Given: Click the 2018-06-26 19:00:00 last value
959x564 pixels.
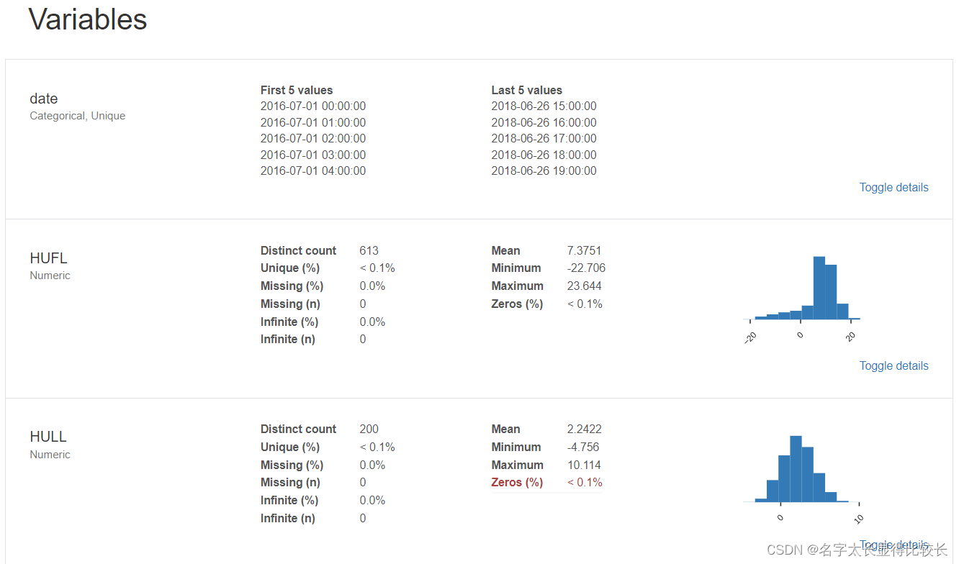Looking at the screenshot, I should coord(544,170).
